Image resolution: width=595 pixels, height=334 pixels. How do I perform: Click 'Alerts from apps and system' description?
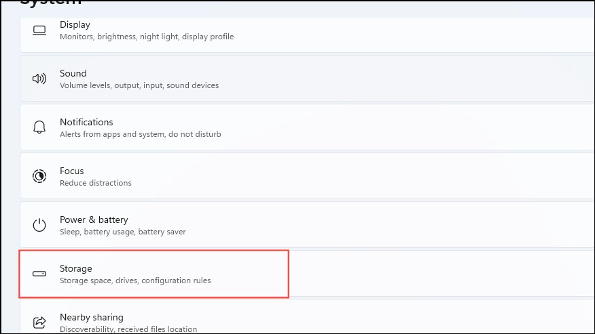(x=113, y=134)
